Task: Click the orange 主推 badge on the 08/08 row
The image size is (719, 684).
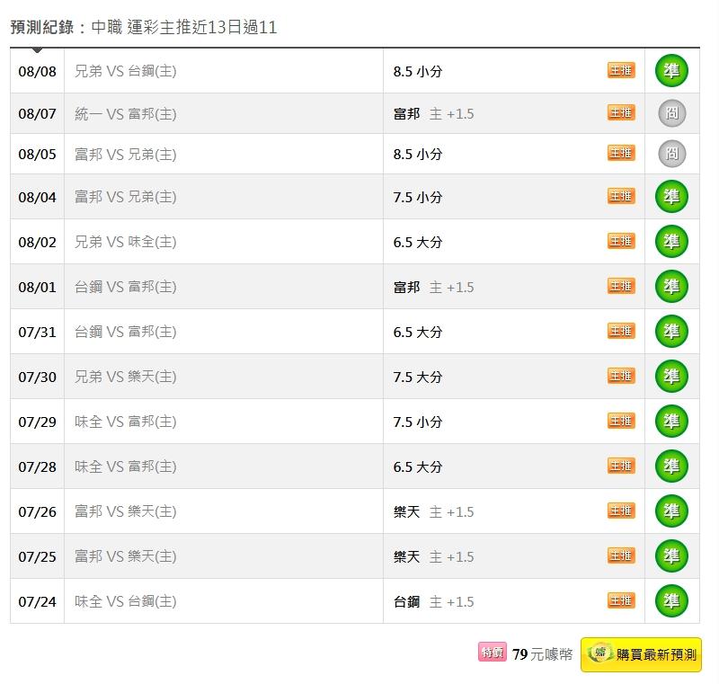Action: [621, 70]
